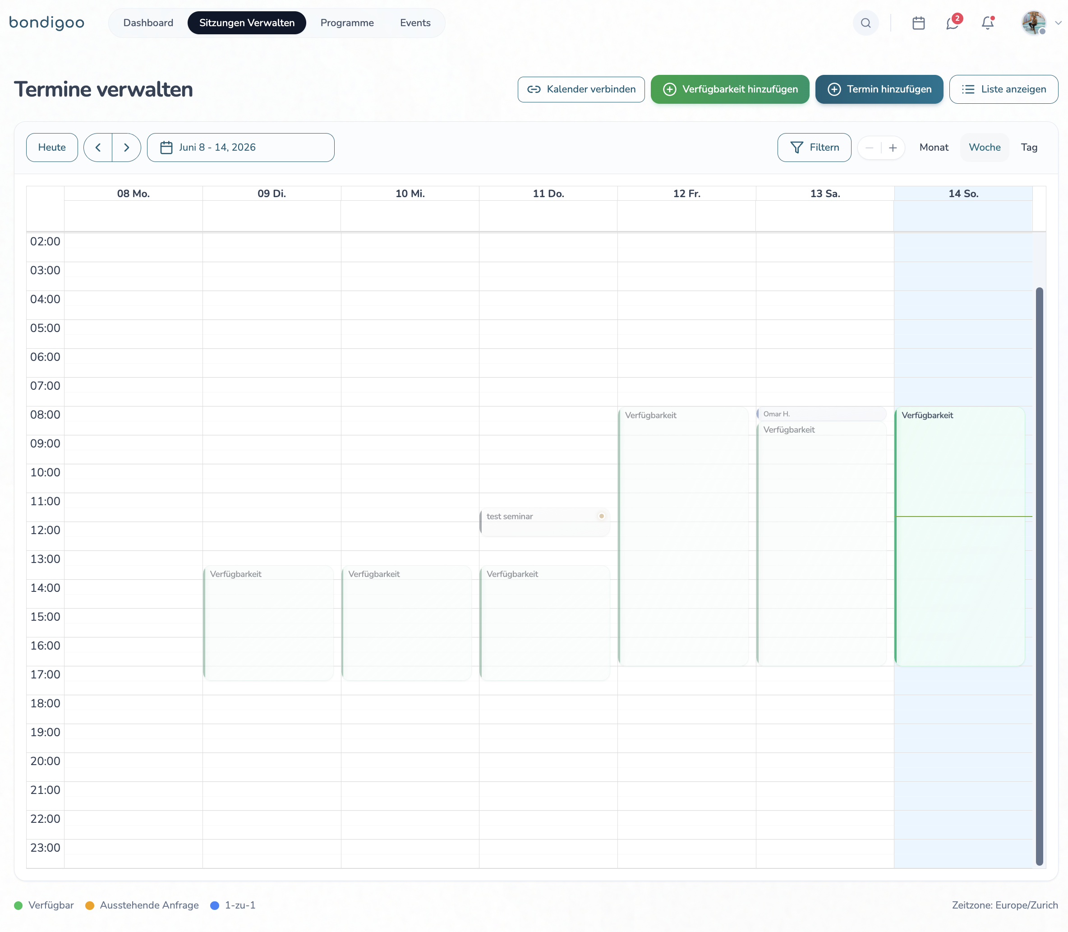Click Liste anzeigen button
1068x932 pixels.
1004,89
